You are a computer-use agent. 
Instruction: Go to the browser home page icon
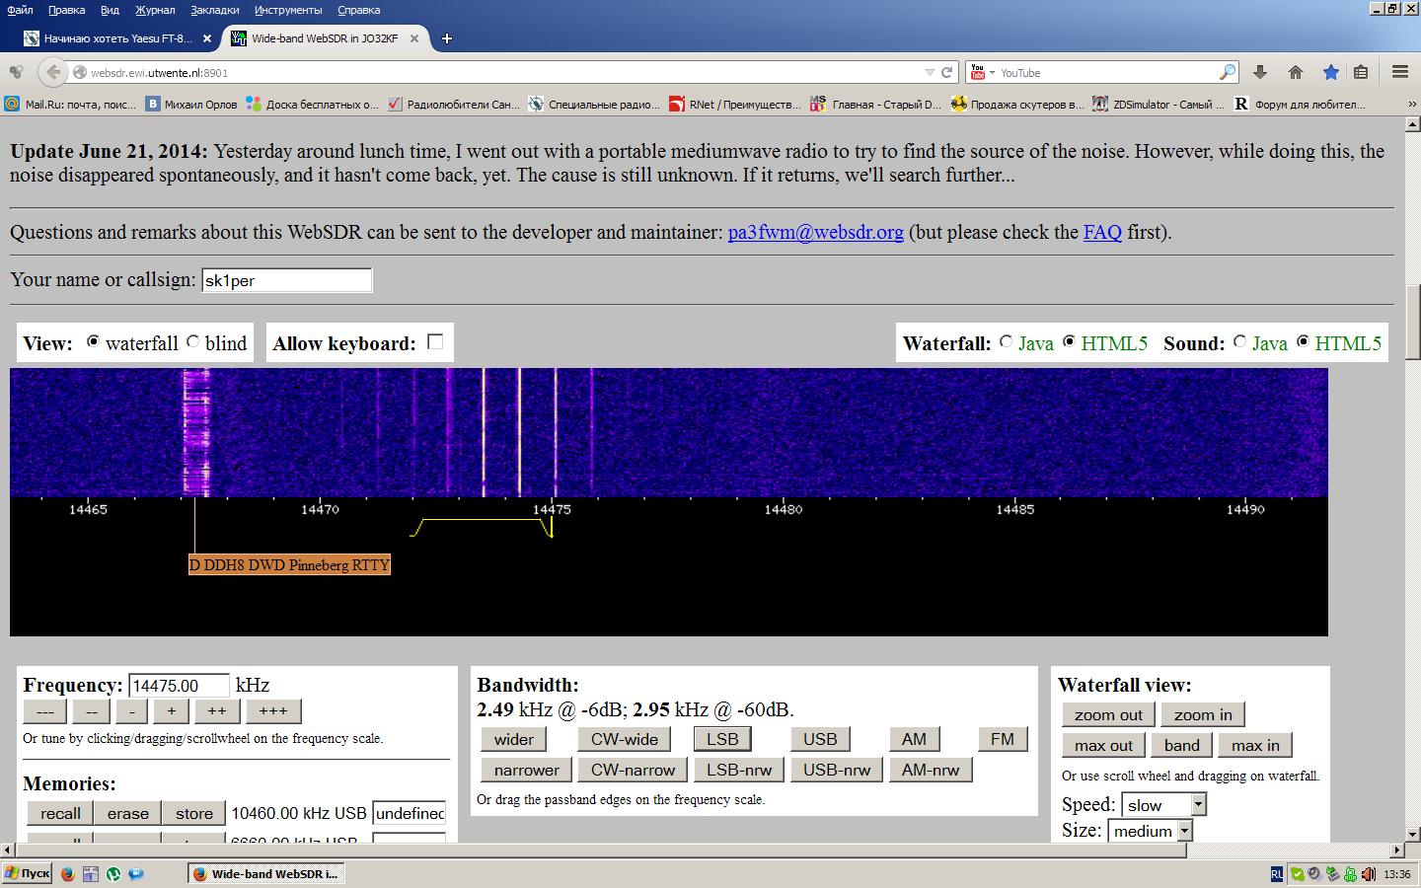pos(1296,72)
